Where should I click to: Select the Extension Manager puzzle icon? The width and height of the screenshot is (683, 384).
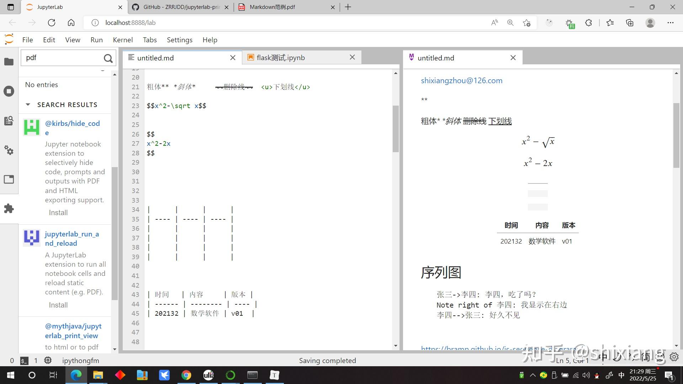(9, 208)
